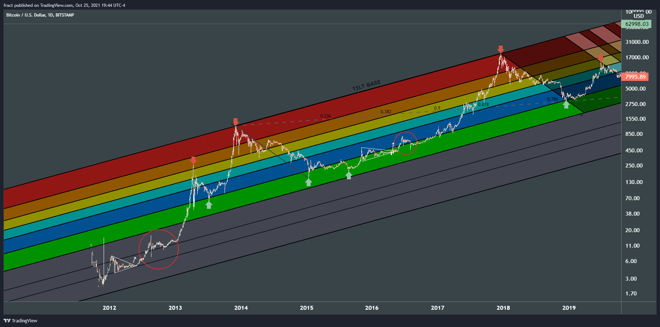The height and width of the screenshot is (327, 660).
Task: Select the 0.618 Fibonacci level label
Action: 483,105
